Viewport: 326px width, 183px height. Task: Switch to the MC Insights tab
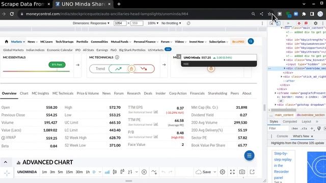(40, 94)
